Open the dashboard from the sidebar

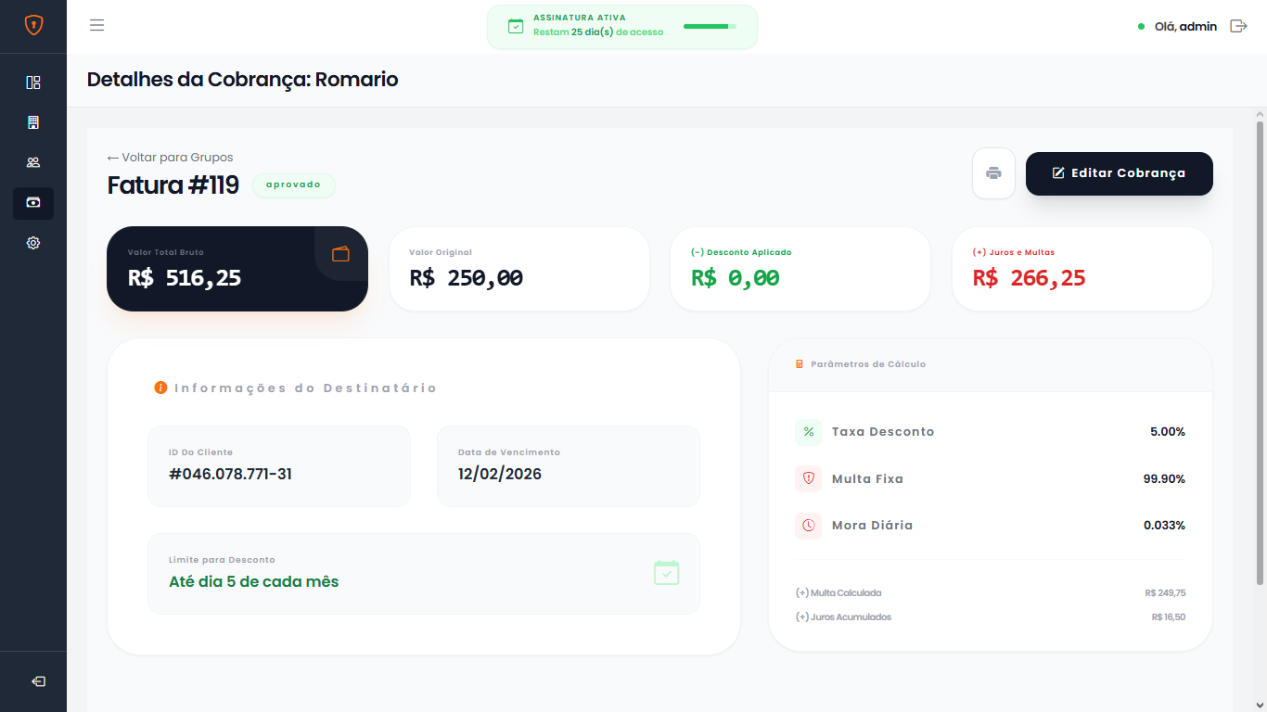[33, 83]
